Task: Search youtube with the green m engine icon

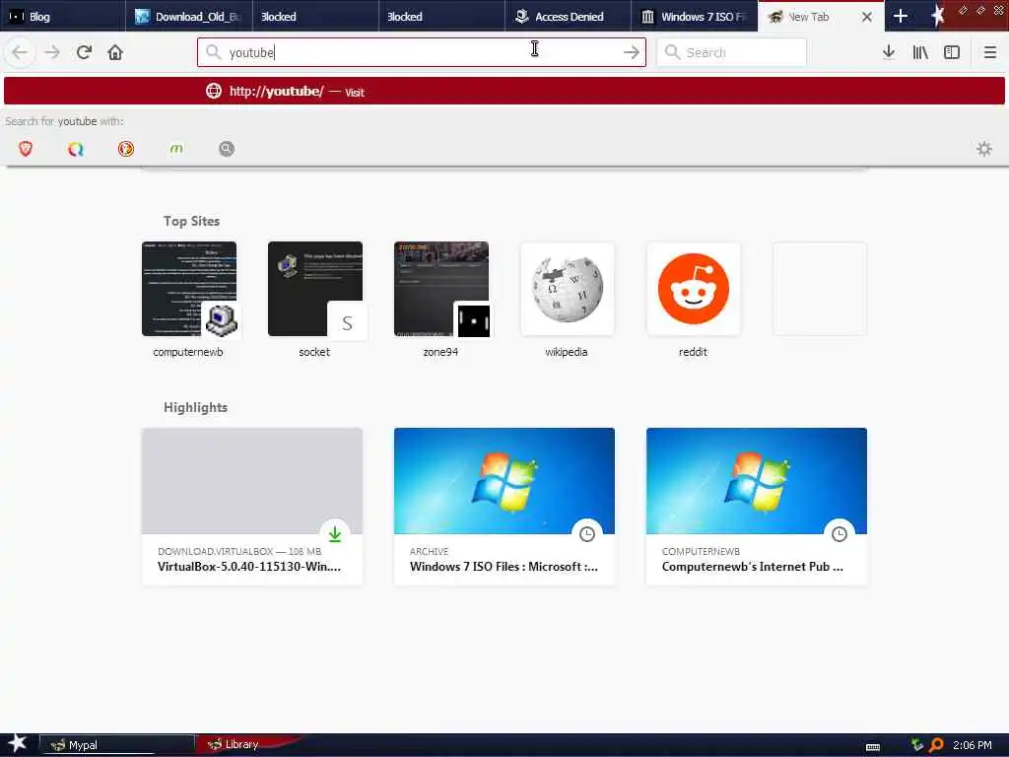Action: pyautogui.click(x=175, y=149)
